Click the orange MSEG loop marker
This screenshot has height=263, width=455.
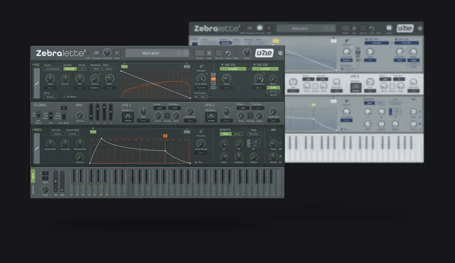coord(165,136)
